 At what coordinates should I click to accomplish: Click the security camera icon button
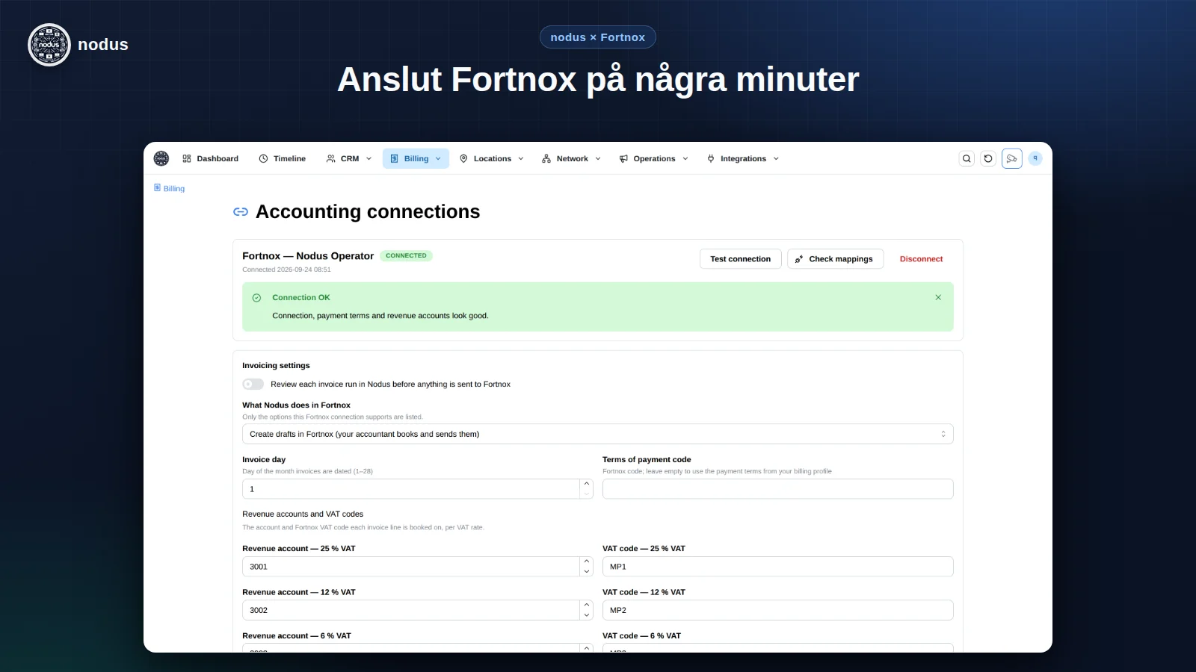click(x=1012, y=158)
